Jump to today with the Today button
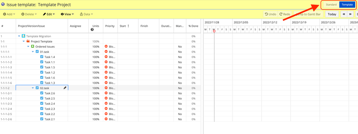The width and height of the screenshot is (358, 134). coord(332,14)
